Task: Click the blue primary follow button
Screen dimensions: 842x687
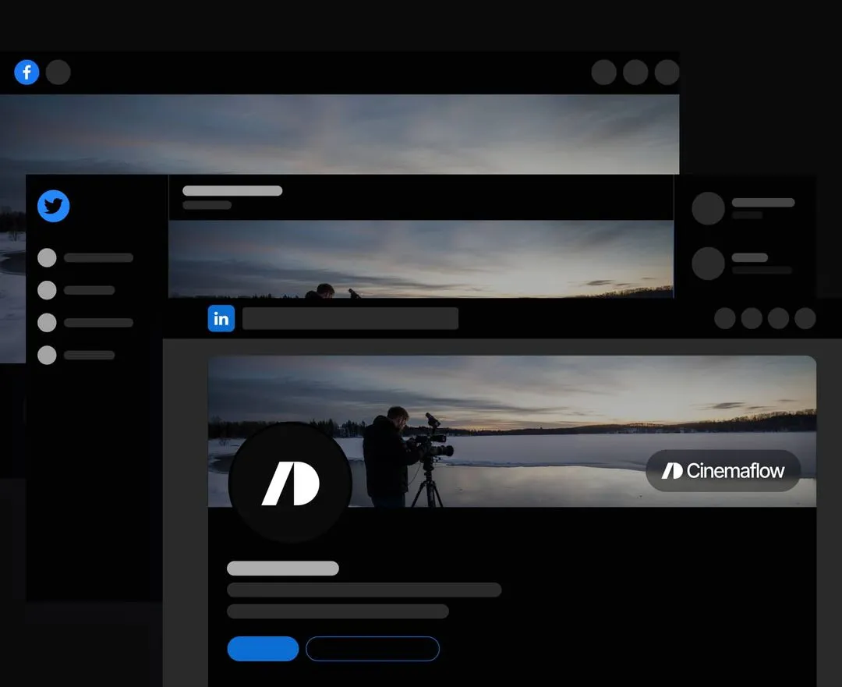Action: coord(263,649)
